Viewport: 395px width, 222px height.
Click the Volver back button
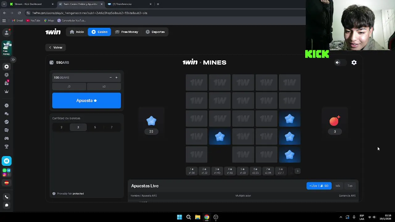[x=56, y=47]
